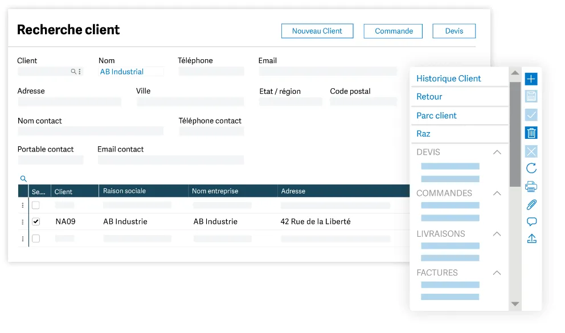Click the search magnifier above the table
Screen dimensions: 565x333
[23, 179]
